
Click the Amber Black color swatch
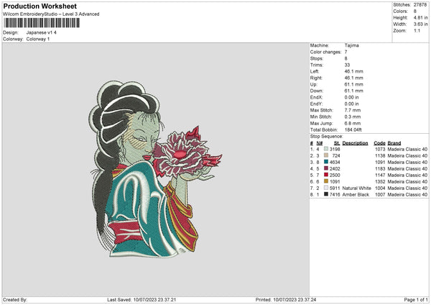(326, 194)
